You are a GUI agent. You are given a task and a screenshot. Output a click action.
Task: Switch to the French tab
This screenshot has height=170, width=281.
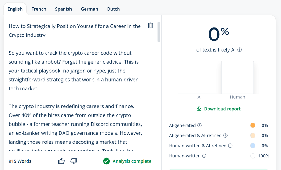pyautogui.click(x=39, y=9)
